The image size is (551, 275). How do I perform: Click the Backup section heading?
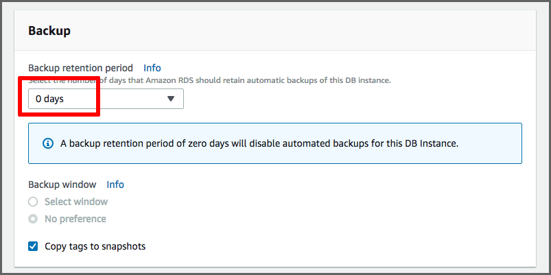(x=49, y=31)
